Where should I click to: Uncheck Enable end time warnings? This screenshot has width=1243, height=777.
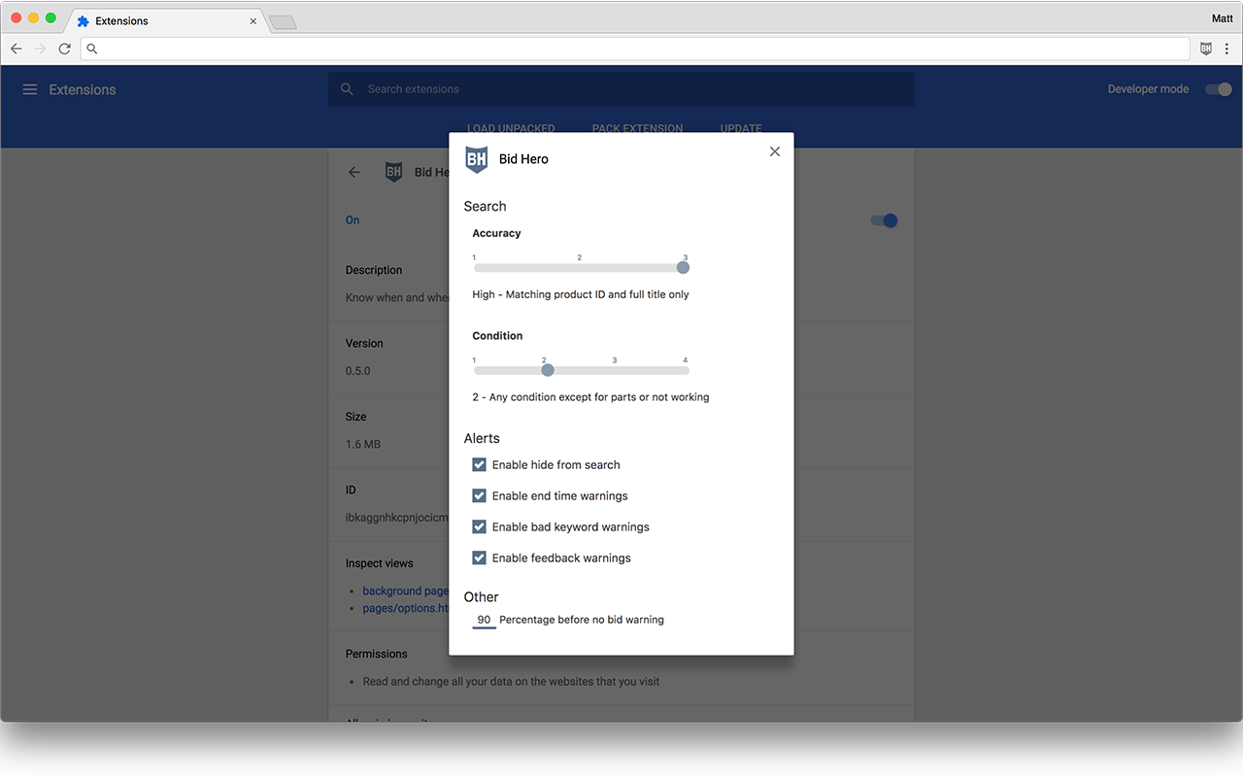pyautogui.click(x=479, y=496)
